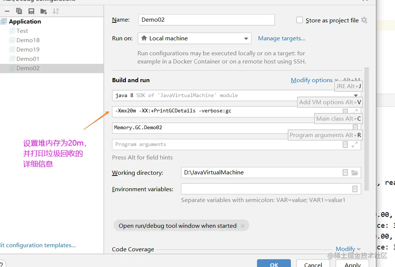This screenshot has width=395, height=267.
Task: Open the Program arguments macro list icon
Action: click(345, 145)
